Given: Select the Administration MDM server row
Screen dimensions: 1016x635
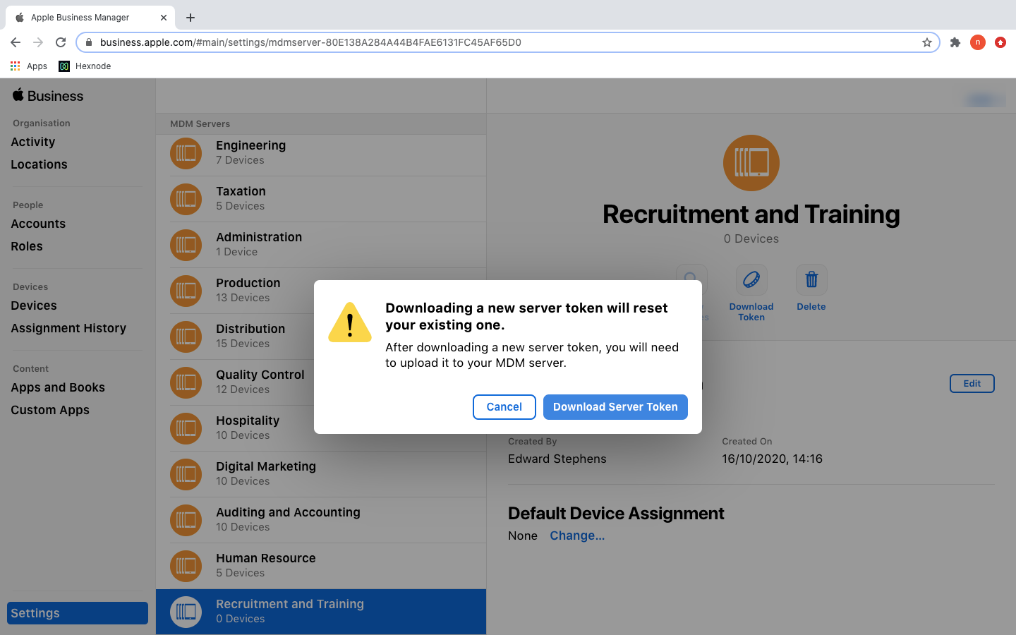Looking at the screenshot, I should tap(321, 245).
